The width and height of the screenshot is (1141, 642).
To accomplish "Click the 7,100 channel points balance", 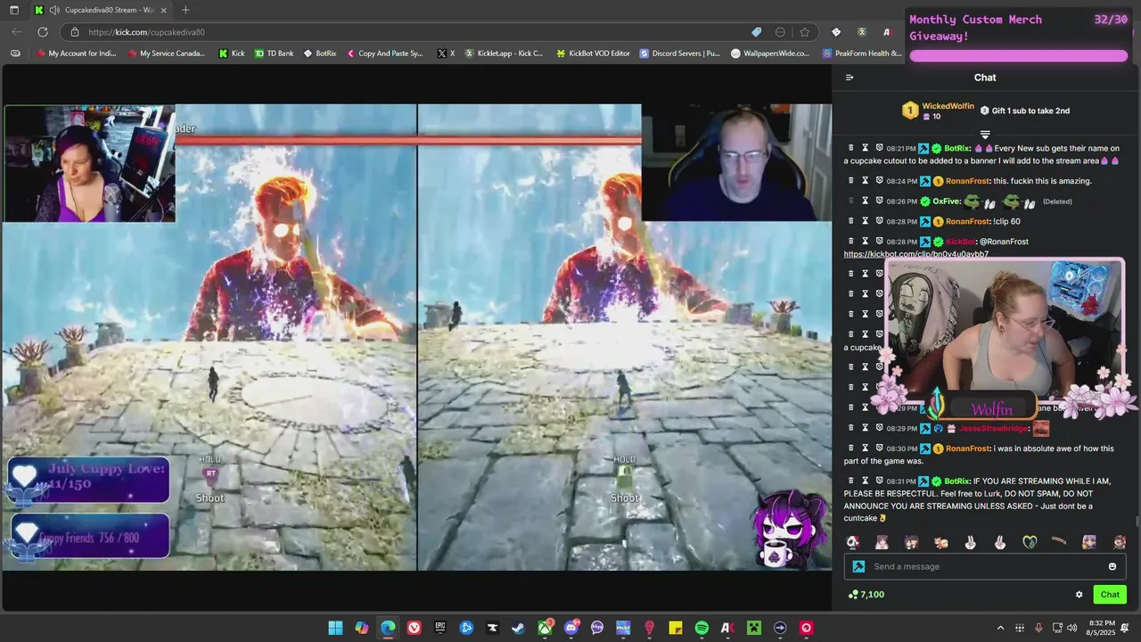I will pos(873,595).
